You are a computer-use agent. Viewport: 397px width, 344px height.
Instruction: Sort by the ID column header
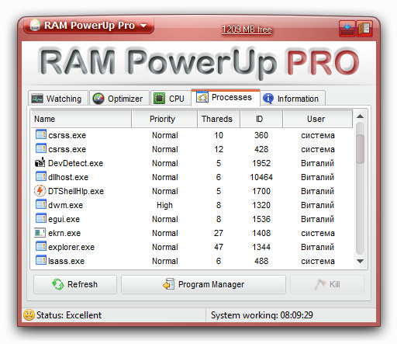[261, 119]
